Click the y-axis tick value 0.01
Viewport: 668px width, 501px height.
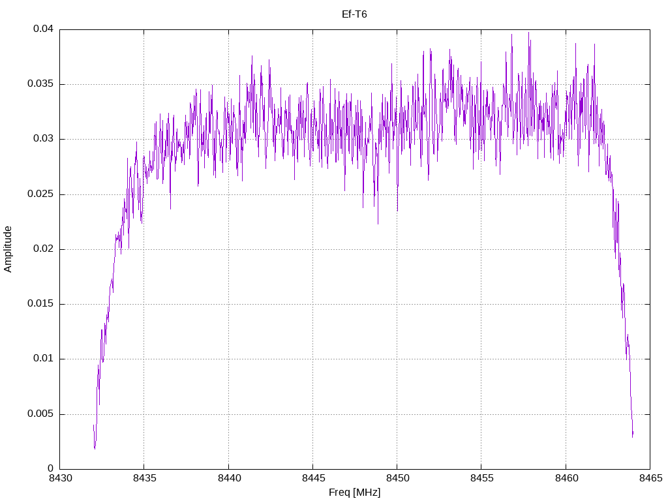[44, 359]
